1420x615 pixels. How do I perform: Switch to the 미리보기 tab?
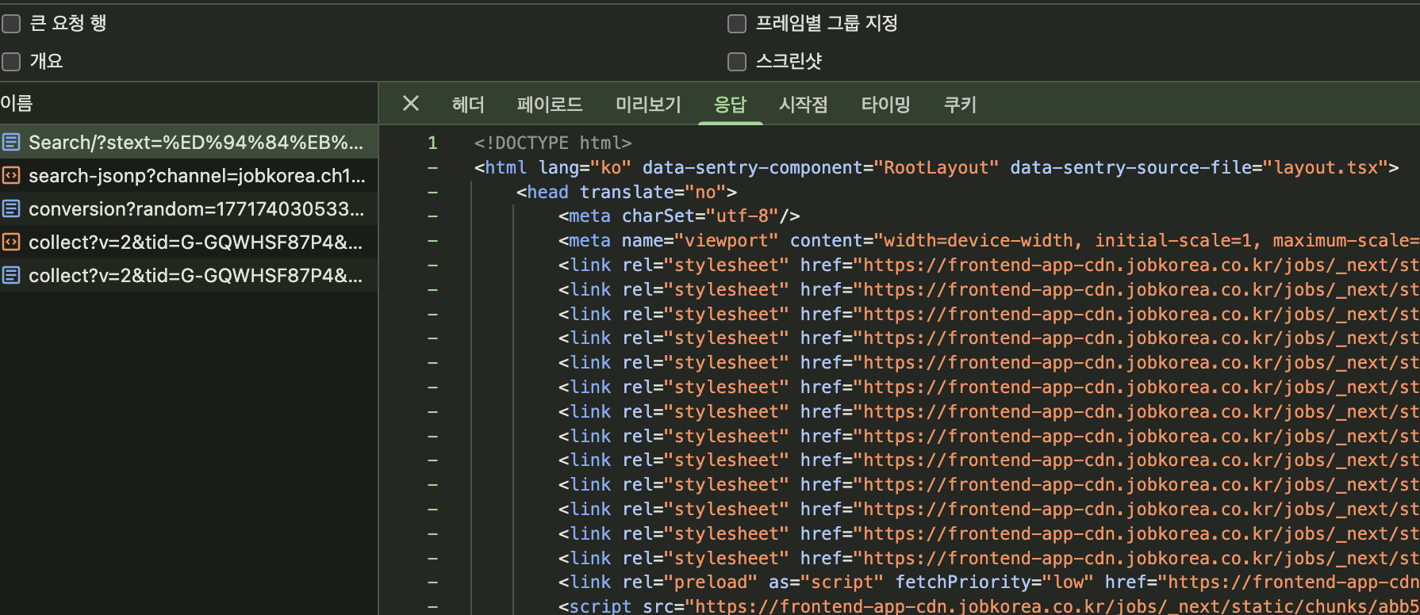pyautogui.click(x=648, y=105)
